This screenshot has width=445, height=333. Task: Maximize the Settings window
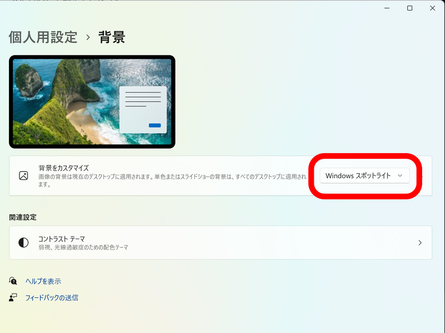[410, 8]
